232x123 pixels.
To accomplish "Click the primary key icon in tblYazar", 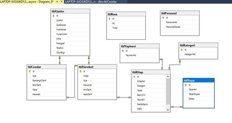I will [x=186, y=85].
